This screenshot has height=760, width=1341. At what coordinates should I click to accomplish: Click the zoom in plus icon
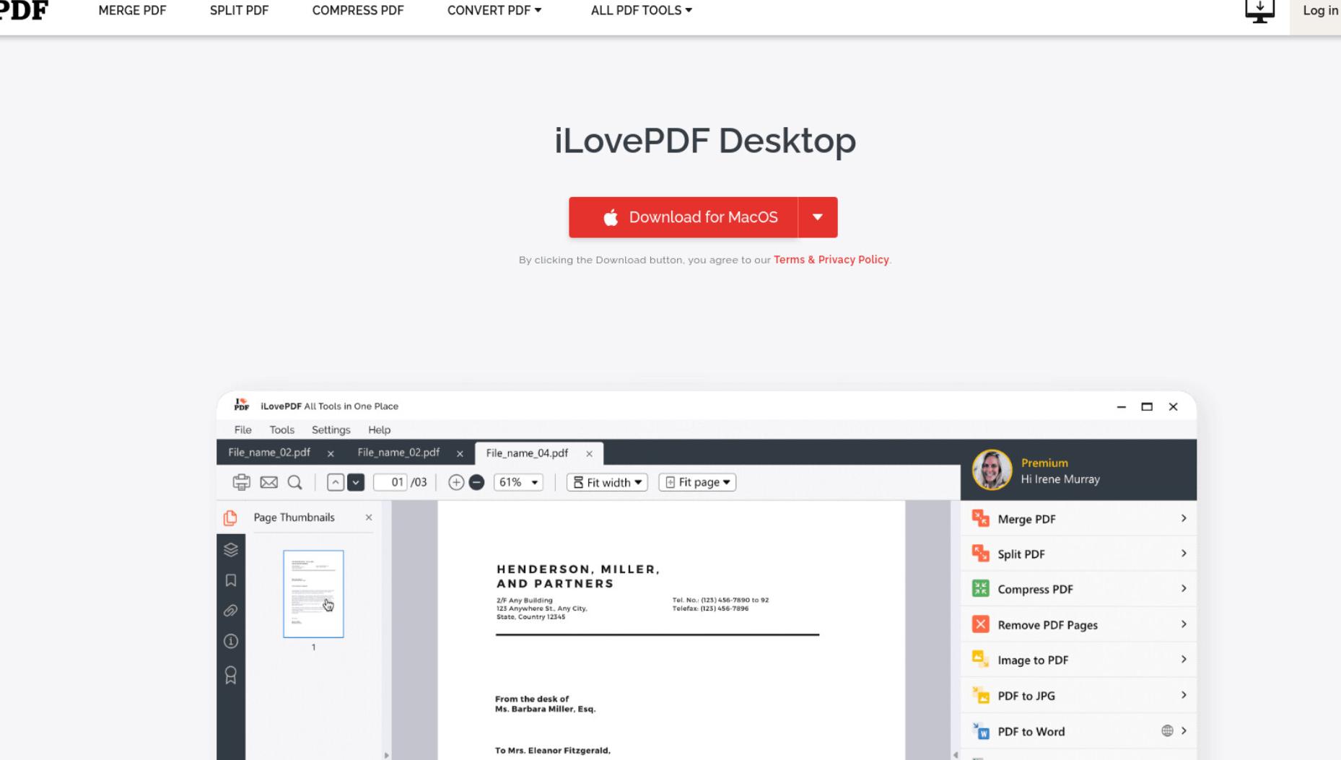456,482
